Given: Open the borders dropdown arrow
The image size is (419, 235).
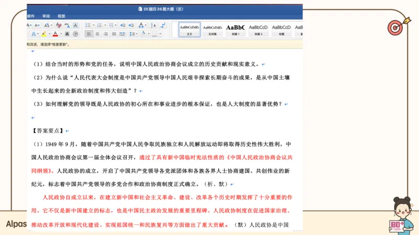Looking at the screenshot, I should (x=160, y=34).
